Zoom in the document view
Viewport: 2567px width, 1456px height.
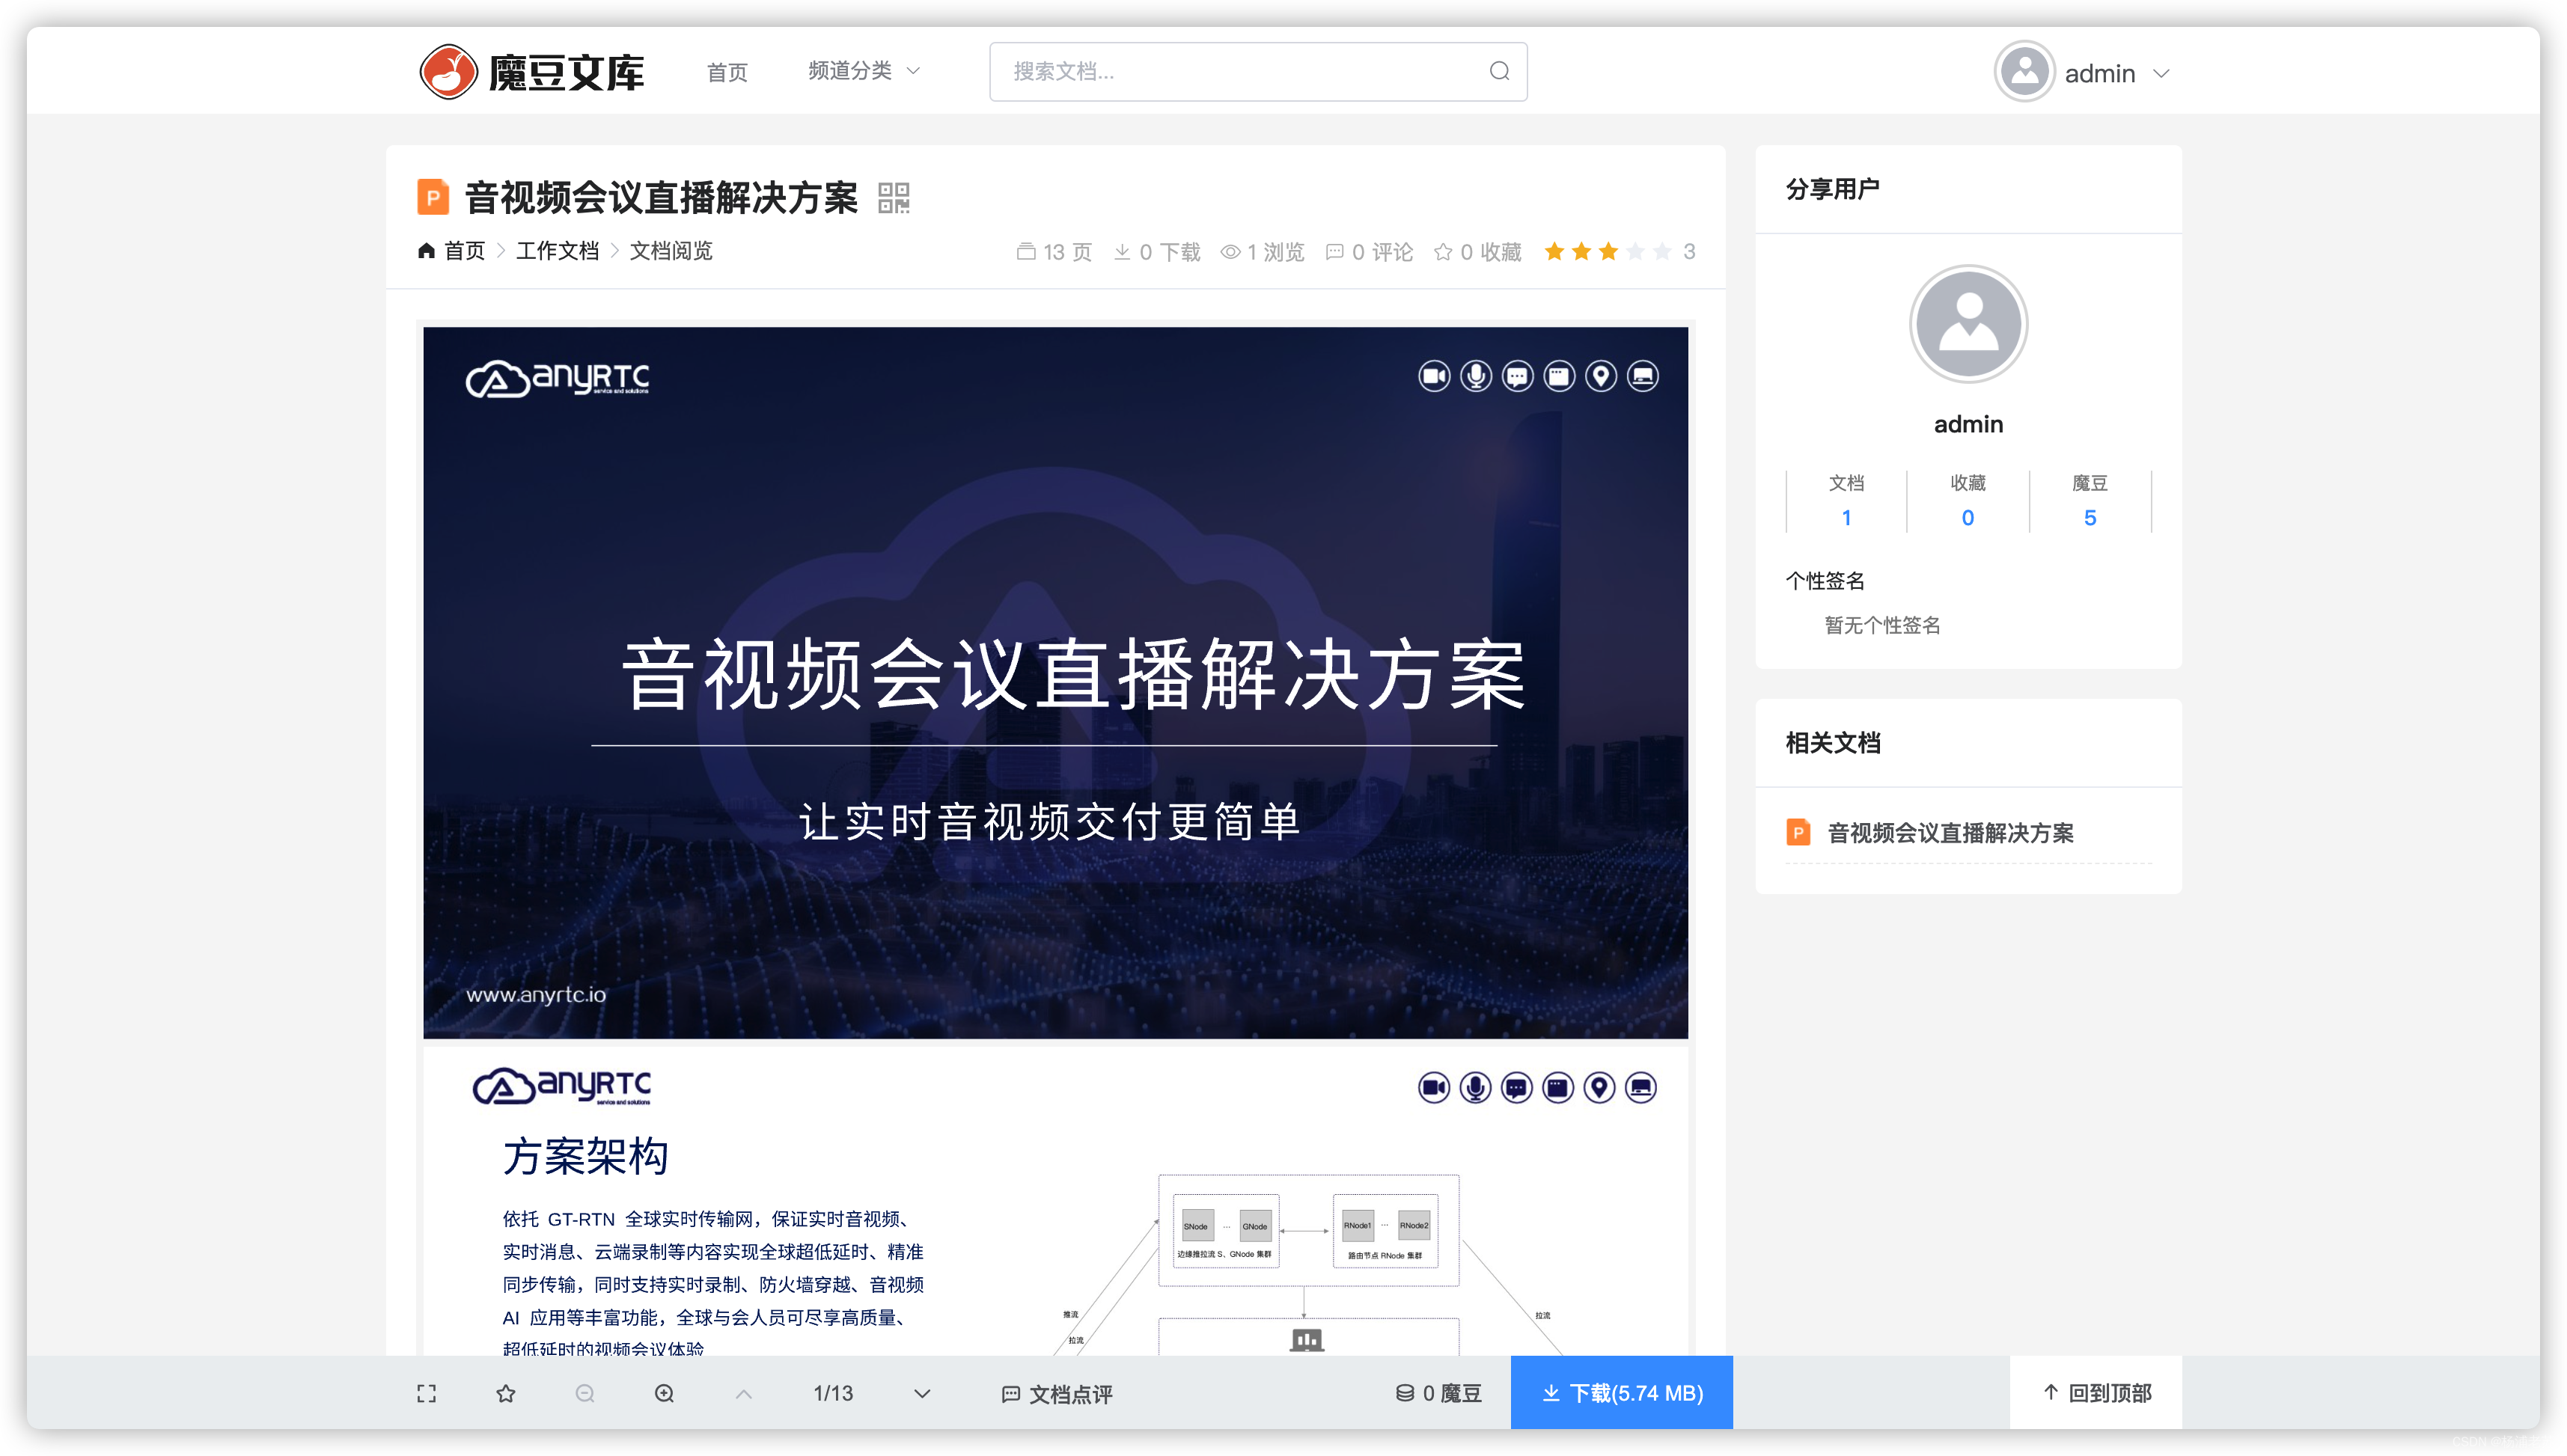(x=664, y=1393)
